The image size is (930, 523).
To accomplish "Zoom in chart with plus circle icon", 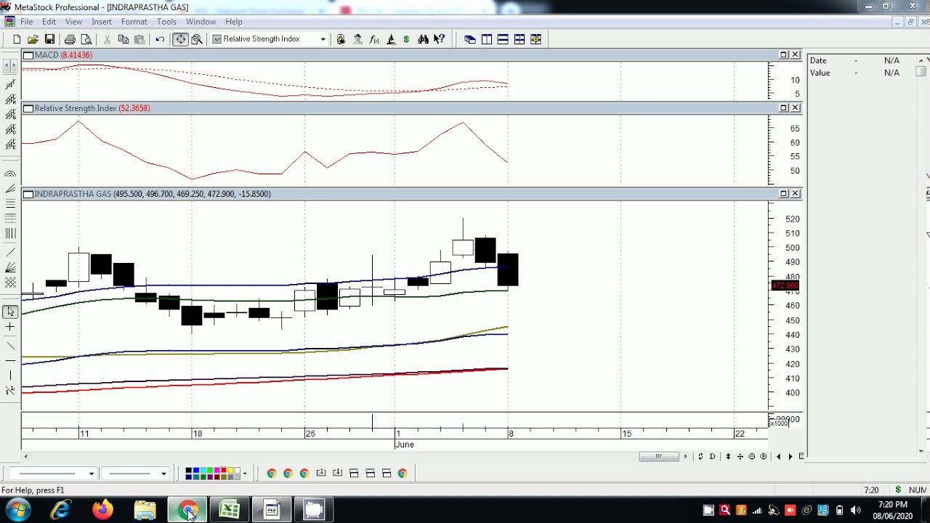I will point(763,456).
